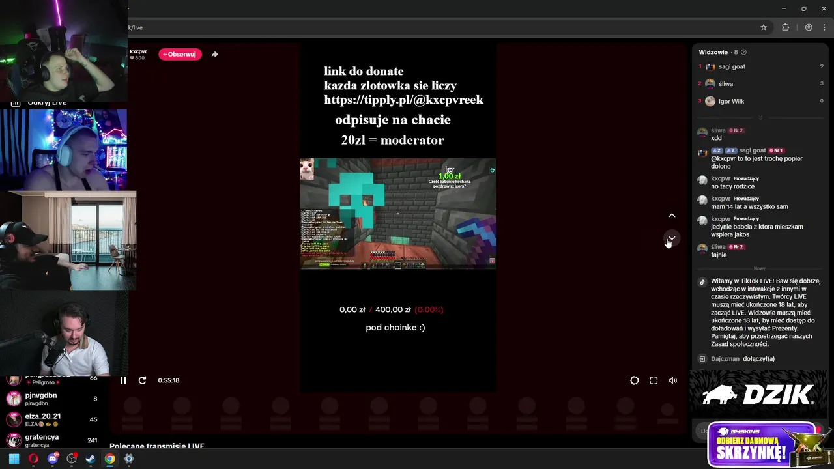Click the TikTok welcome notice icon in chat
The image size is (834, 469).
[702, 282]
